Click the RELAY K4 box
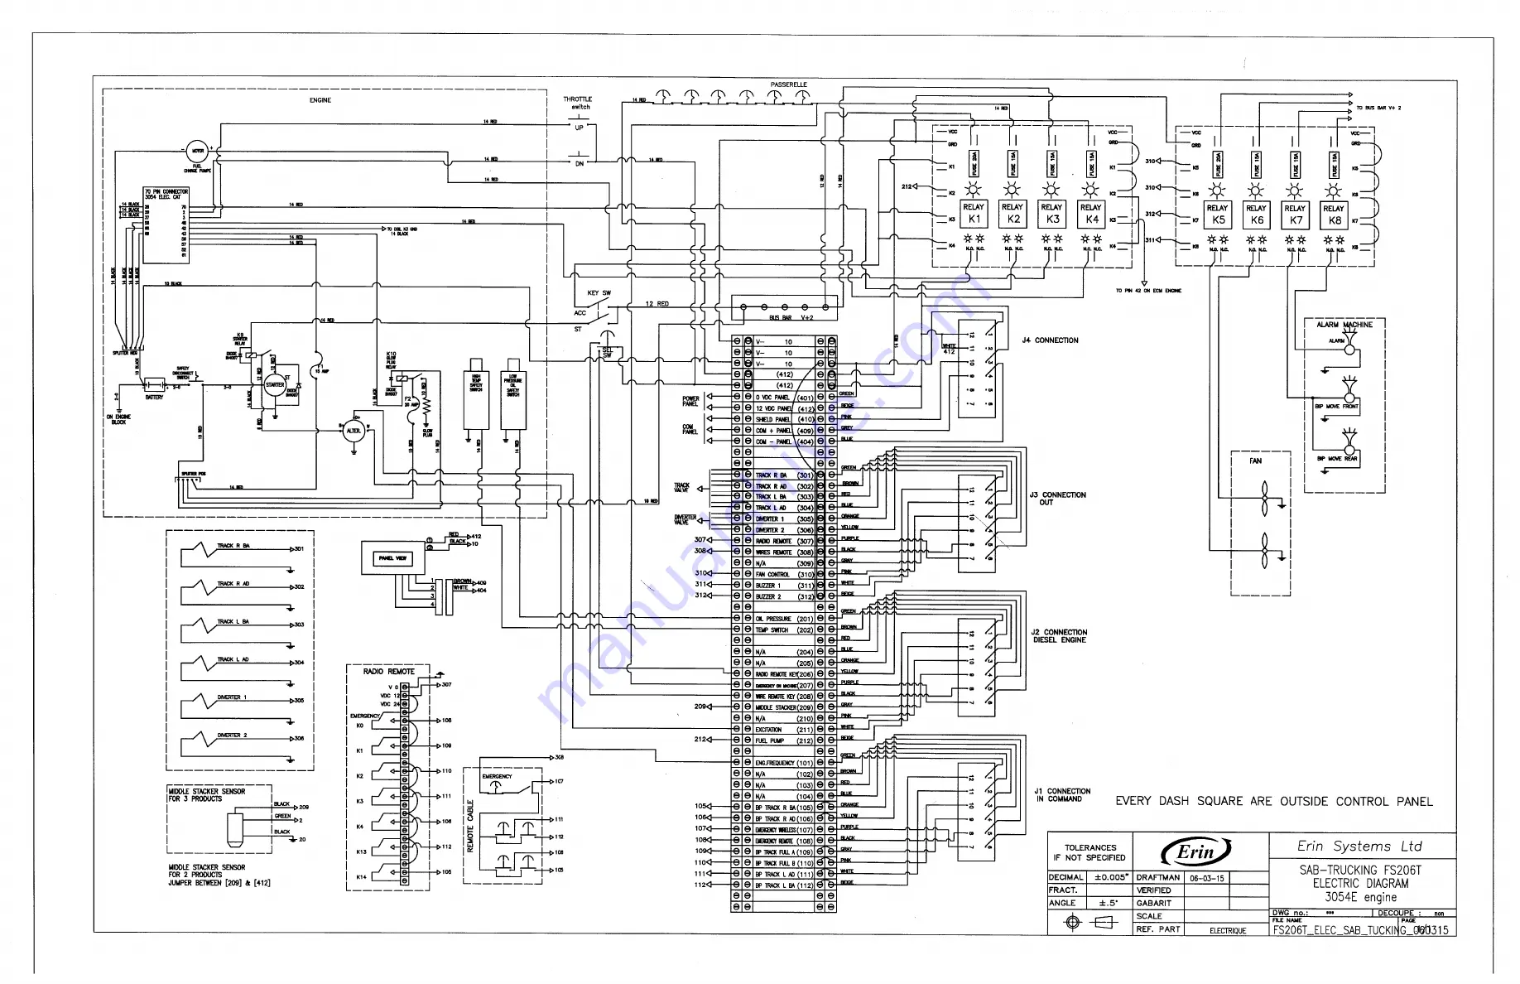The image size is (1520, 984). (1091, 214)
